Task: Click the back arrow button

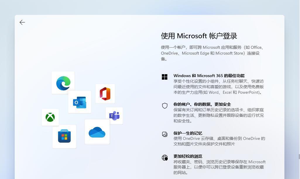Action: [x=22, y=22]
